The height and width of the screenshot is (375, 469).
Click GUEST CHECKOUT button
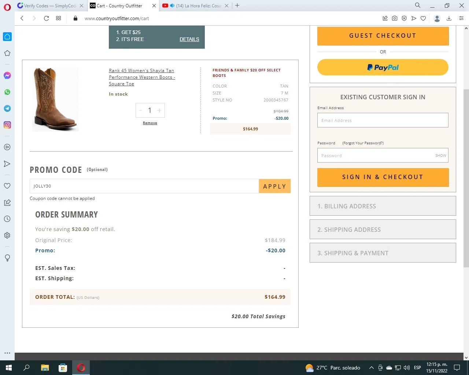383,36
